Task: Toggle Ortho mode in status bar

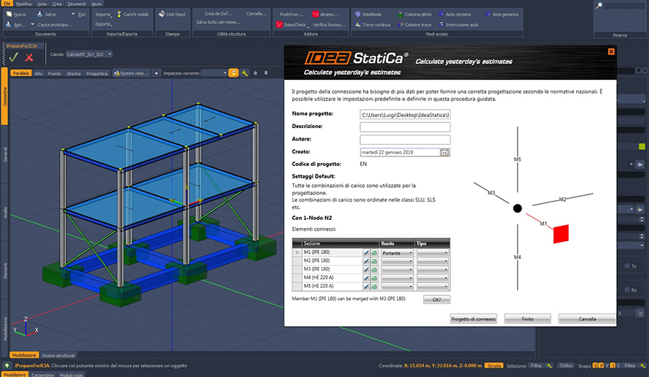Action: pyautogui.click(x=566, y=365)
